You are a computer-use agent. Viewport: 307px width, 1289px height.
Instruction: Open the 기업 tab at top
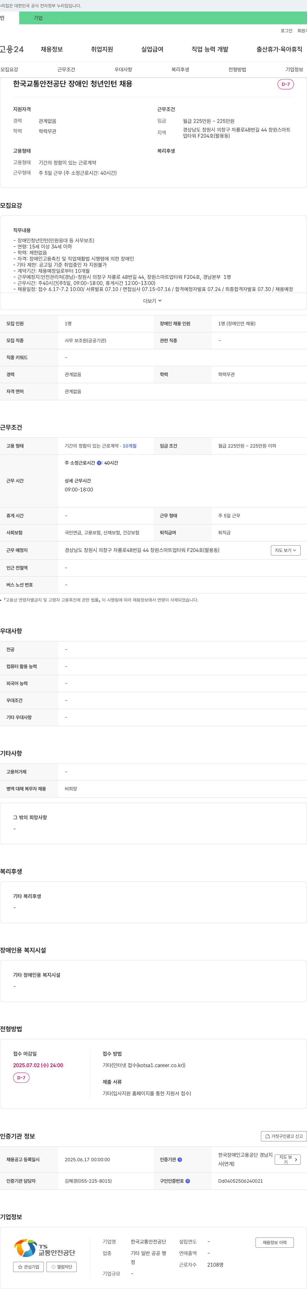click(x=38, y=18)
